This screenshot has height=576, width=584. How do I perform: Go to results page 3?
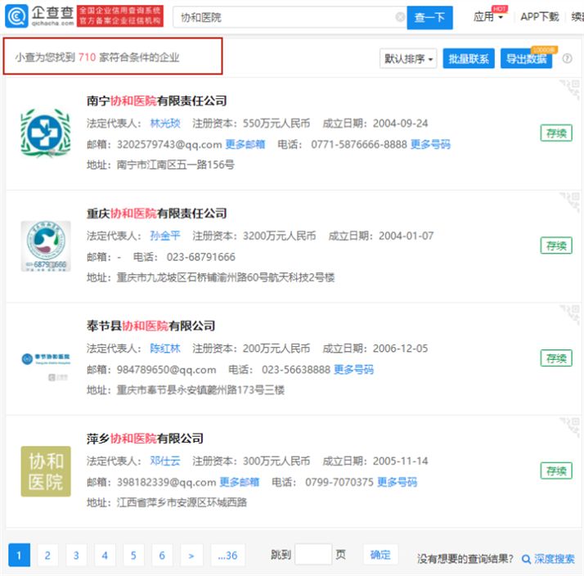tap(76, 555)
